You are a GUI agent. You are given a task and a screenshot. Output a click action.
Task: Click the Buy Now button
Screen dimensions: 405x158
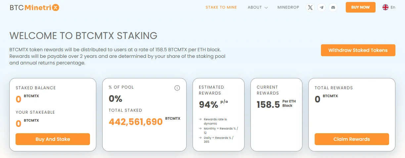coord(361,7)
